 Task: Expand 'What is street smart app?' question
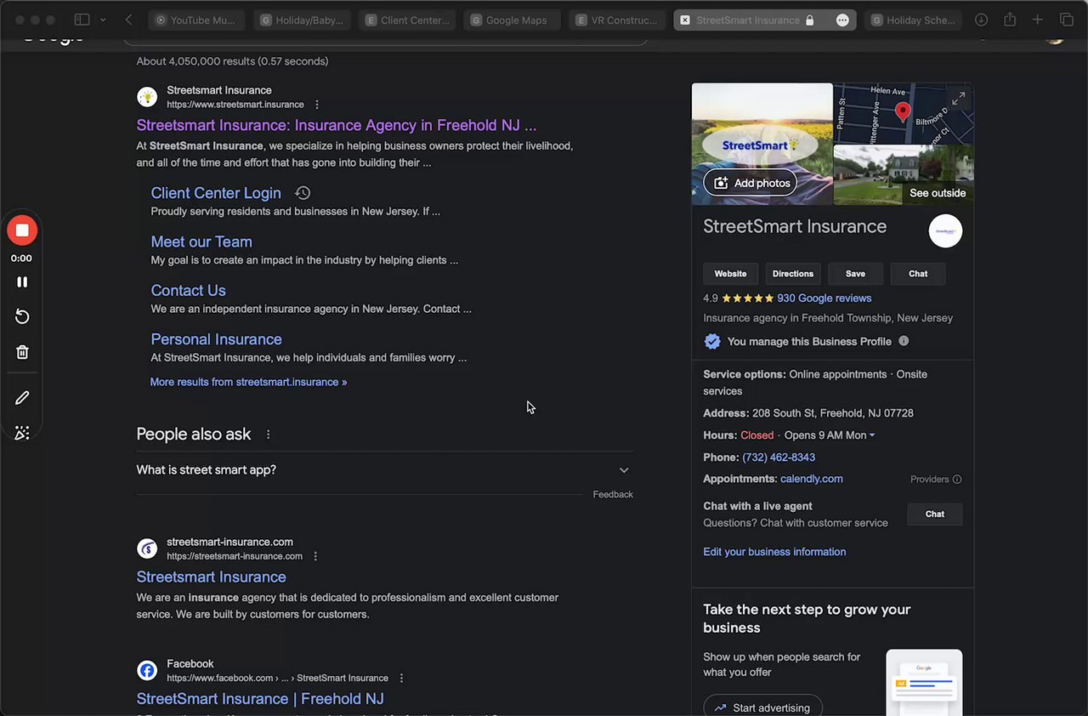click(384, 470)
